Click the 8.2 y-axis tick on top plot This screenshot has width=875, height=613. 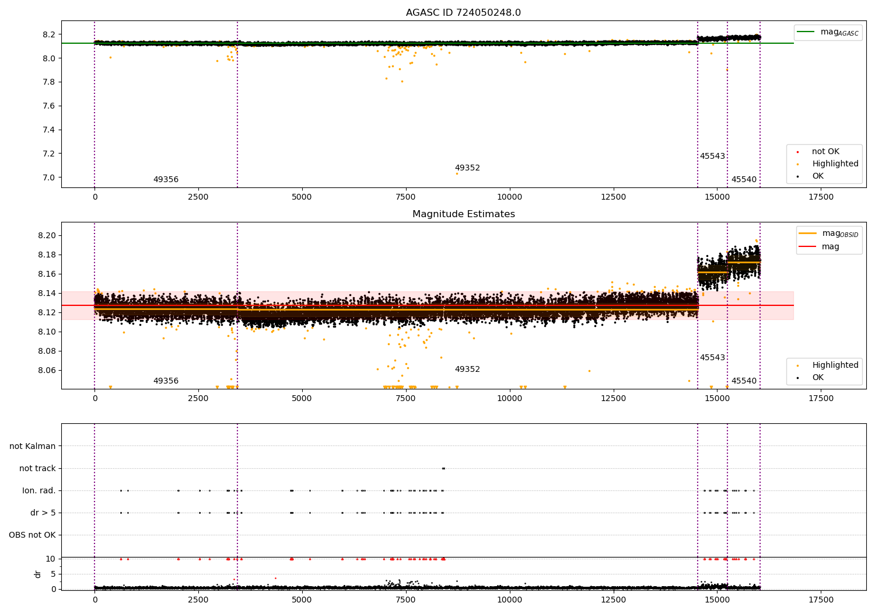(48, 34)
